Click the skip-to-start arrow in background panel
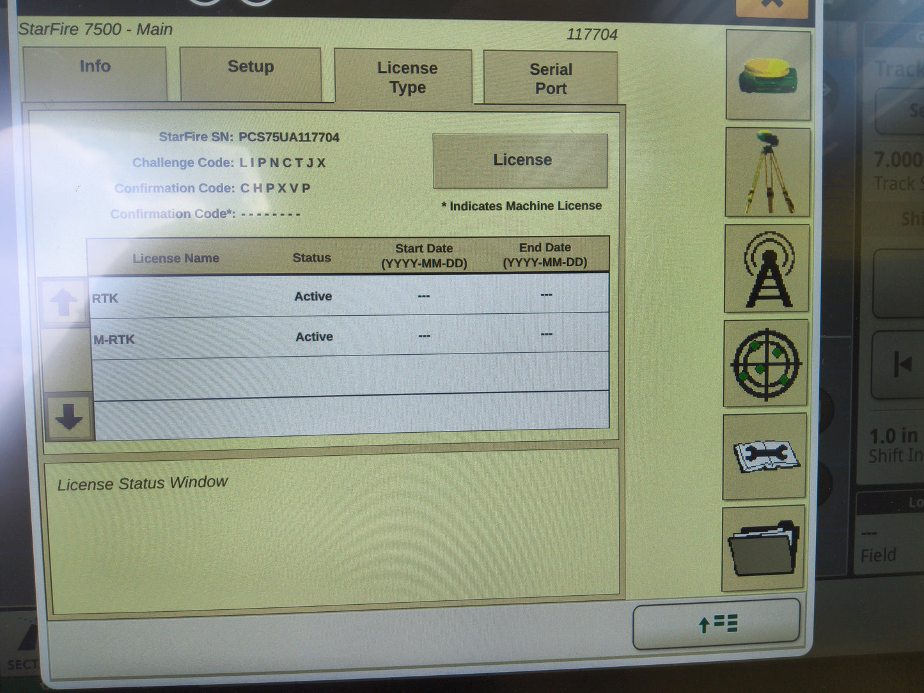This screenshot has width=924, height=693. tap(903, 364)
